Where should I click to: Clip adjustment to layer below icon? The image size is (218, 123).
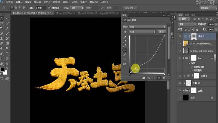point(144,78)
